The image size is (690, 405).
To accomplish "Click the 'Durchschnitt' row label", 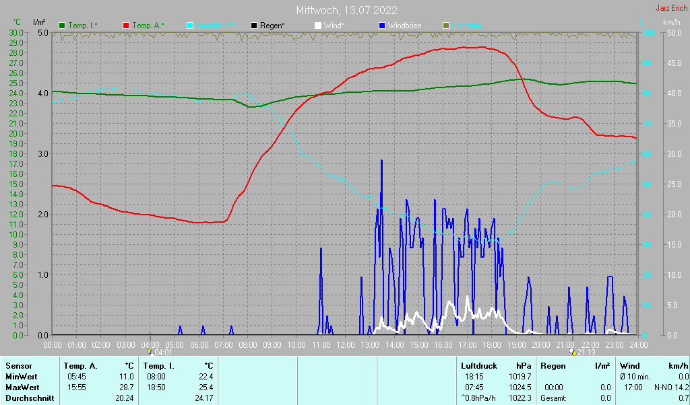I will pos(30,398).
